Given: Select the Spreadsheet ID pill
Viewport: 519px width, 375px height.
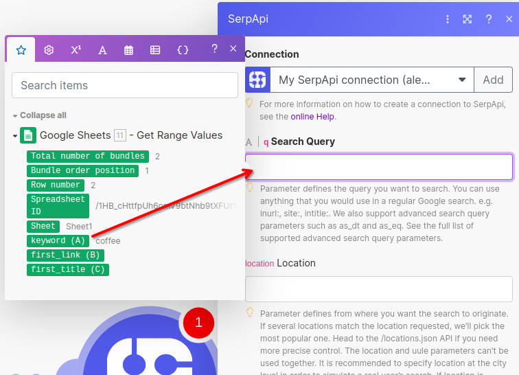Looking at the screenshot, I should point(58,206).
